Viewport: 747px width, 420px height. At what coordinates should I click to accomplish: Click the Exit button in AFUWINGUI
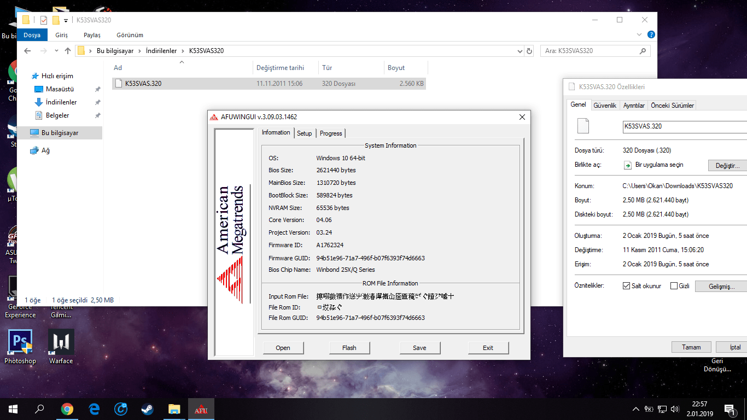(488, 348)
